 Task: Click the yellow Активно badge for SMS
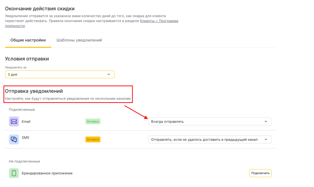(93, 139)
